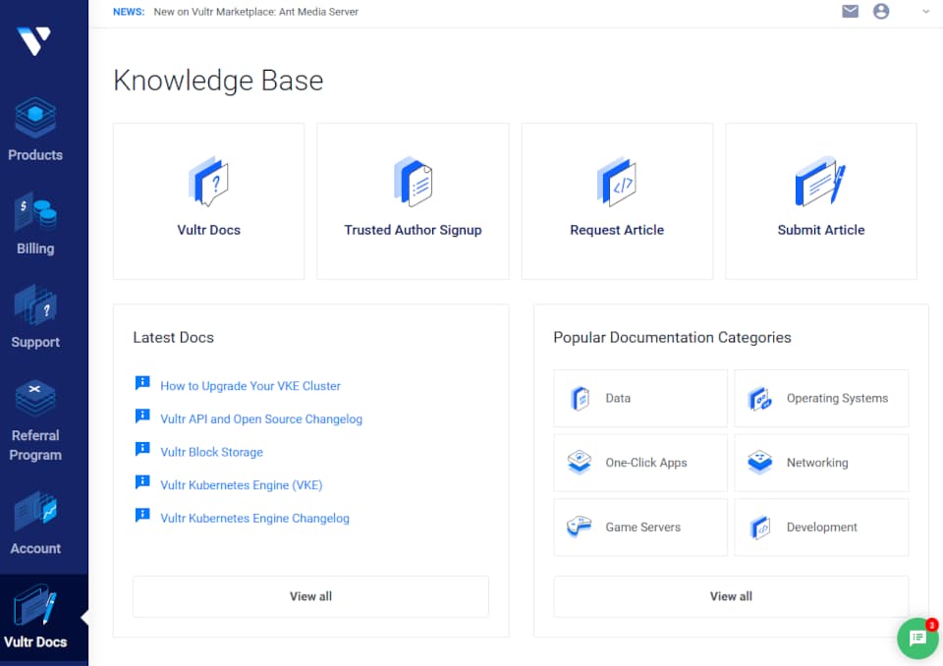Open the Networking category
Image resolution: width=943 pixels, height=666 pixels.
(821, 463)
